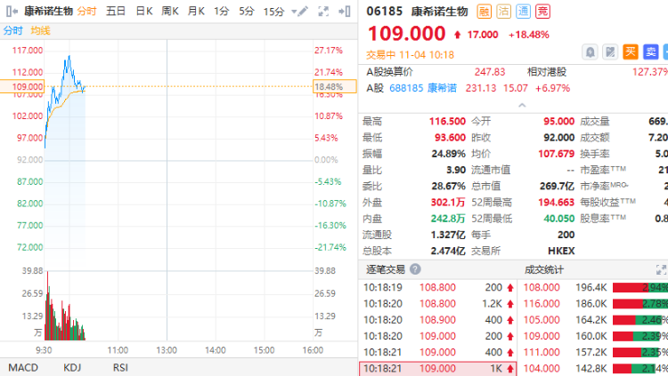This screenshot has width=668, height=376.
Task: Click the 昨收 value 92.000
Action: (x=559, y=138)
